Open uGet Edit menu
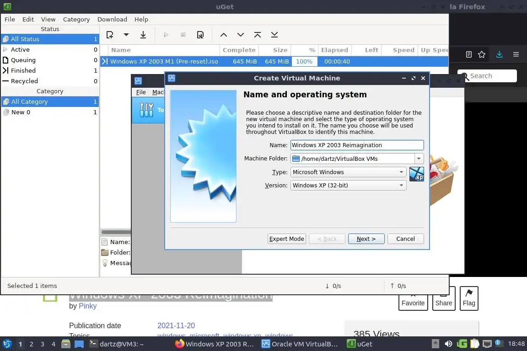This screenshot has height=351, width=527. (28, 20)
